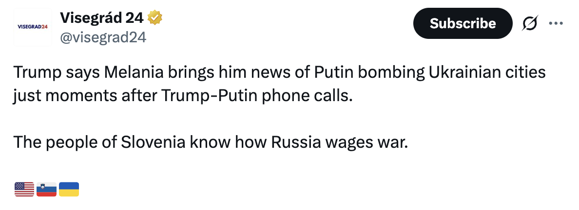Image resolution: width=579 pixels, height=210 pixels.
Task: Click the Ukraine flag emoji
Action: pyautogui.click(x=69, y=189)
